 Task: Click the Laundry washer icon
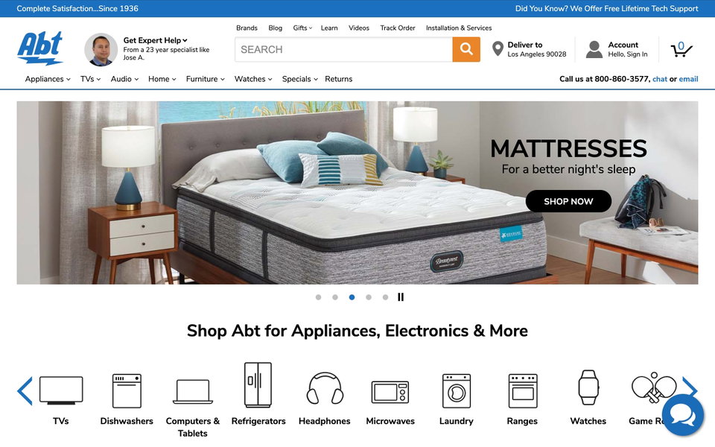(457, 390)
